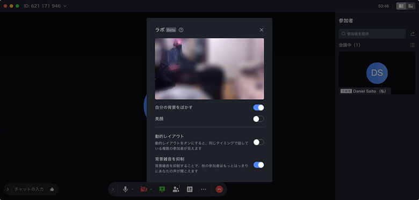
Task: Open camera options arrow
Action: [x=151, y=189]
